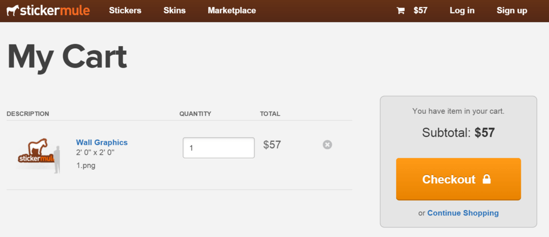
Task: Open the shopping cart icon in header
Action: click(x=400, y=11)
